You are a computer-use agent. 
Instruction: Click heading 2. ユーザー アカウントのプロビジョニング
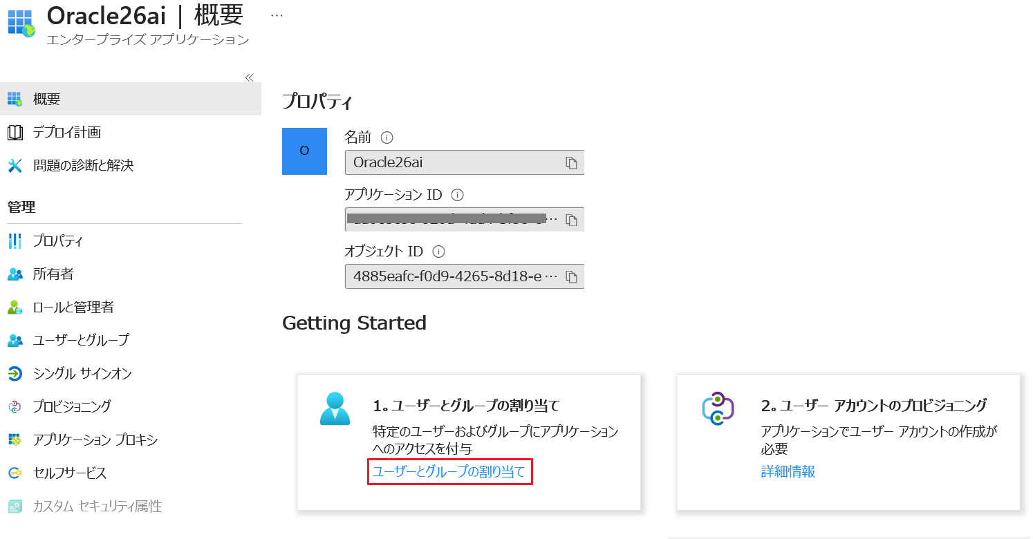coord(874,405)
